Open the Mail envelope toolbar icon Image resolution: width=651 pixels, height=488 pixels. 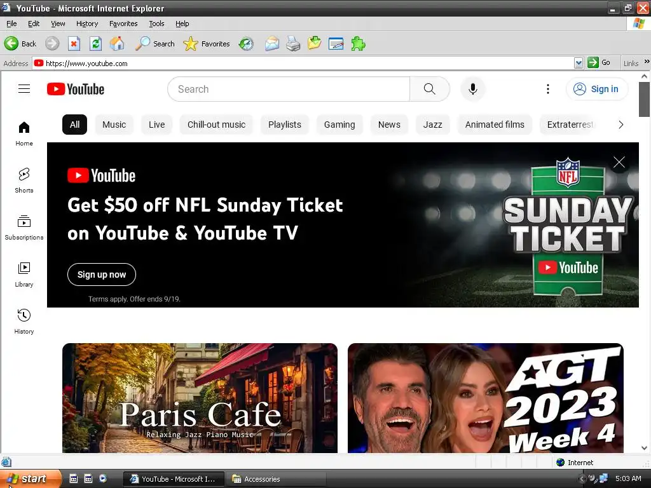[x=272, y=44]
